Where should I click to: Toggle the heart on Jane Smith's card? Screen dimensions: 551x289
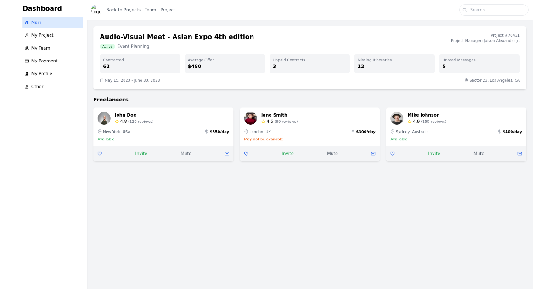(246, 154)
